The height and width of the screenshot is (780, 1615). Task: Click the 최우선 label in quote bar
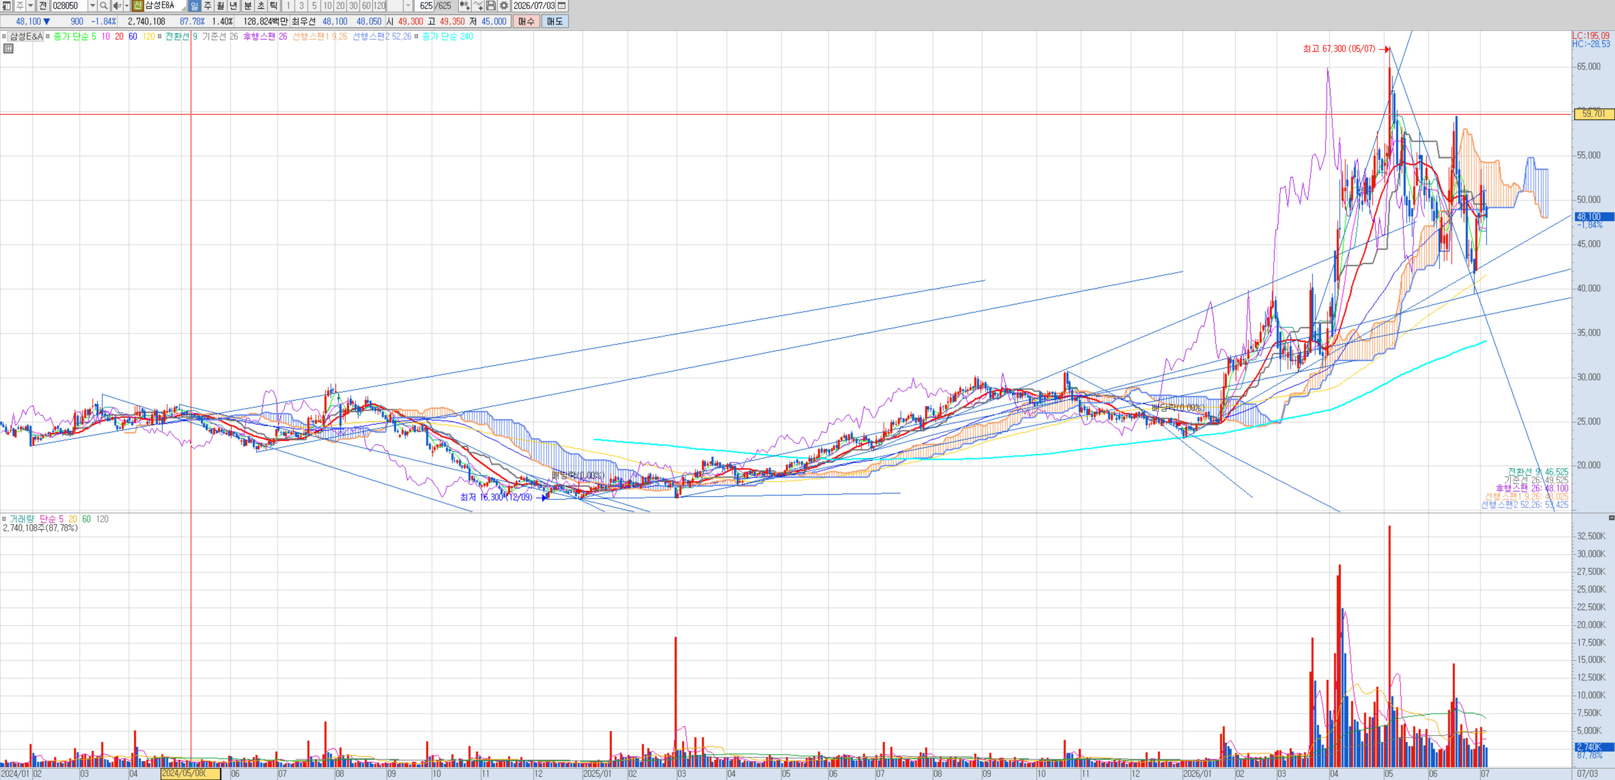pyautogui.click(x=304, y=21)
